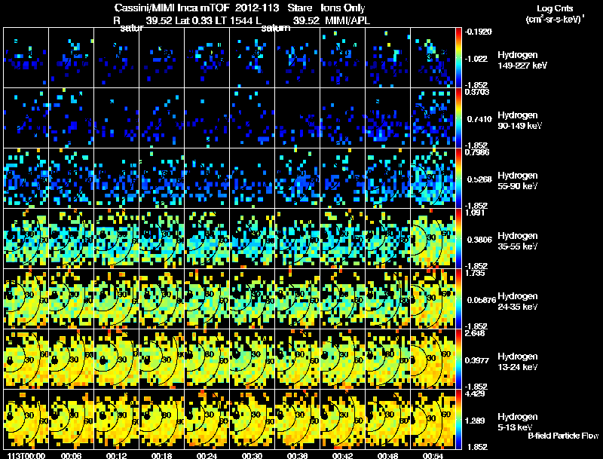Click the Hydrogen 90-149 keV color bar
Image resolution: width=603 pixels, height=459 pixels.
pos(458,118)
